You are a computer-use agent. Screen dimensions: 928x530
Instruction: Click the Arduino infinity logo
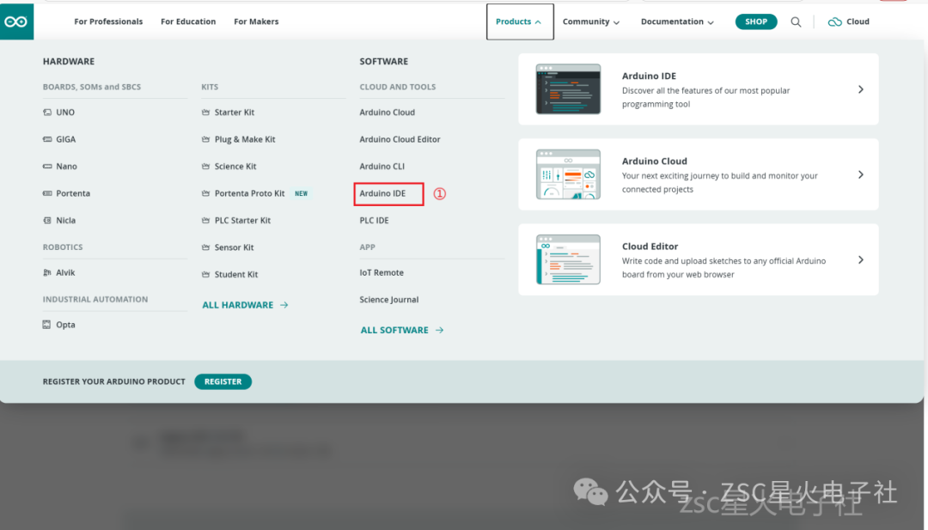[16, 21]
